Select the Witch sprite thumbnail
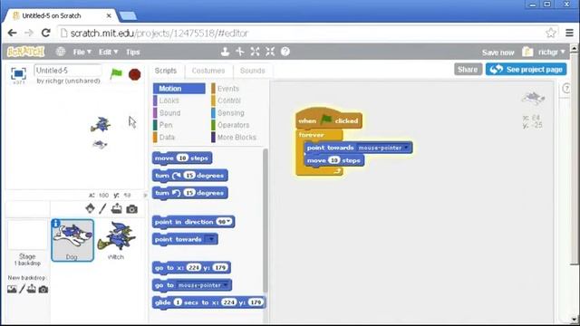Screen dimensions: 580x326 click(116, 240)
